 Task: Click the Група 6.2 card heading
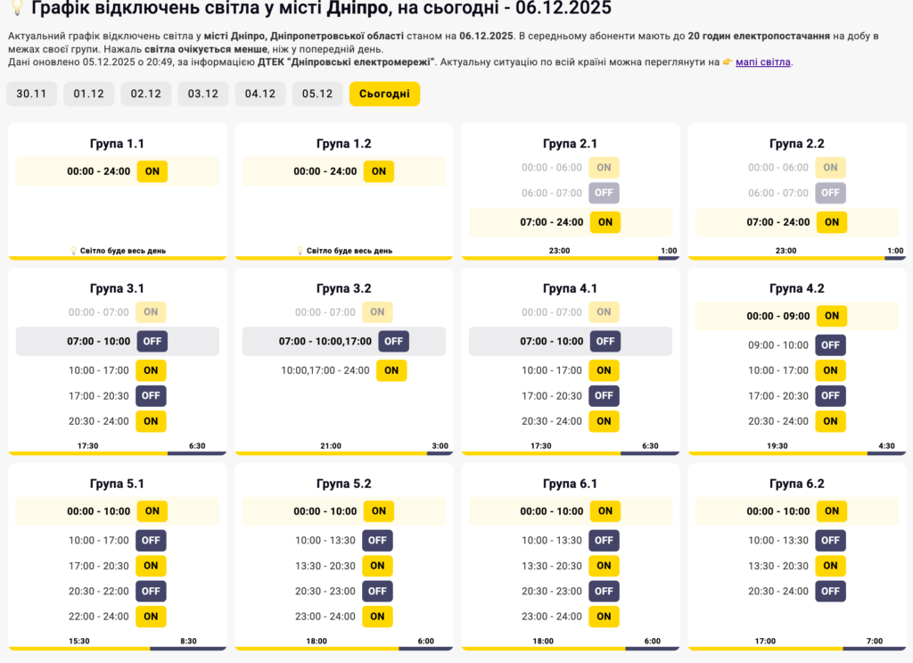tap(797, 484)
